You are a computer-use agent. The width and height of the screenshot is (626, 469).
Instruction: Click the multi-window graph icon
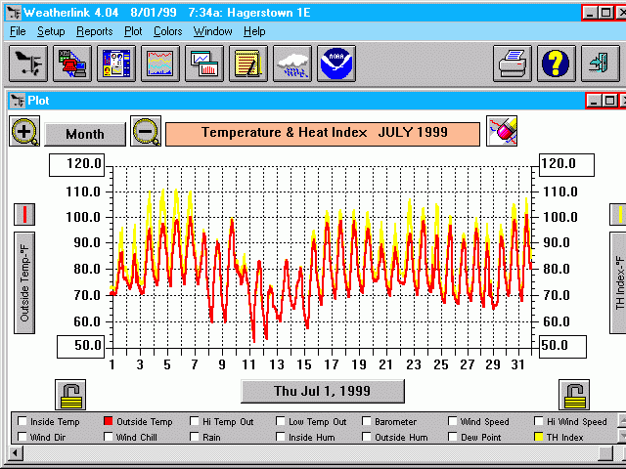click(204, 64)
